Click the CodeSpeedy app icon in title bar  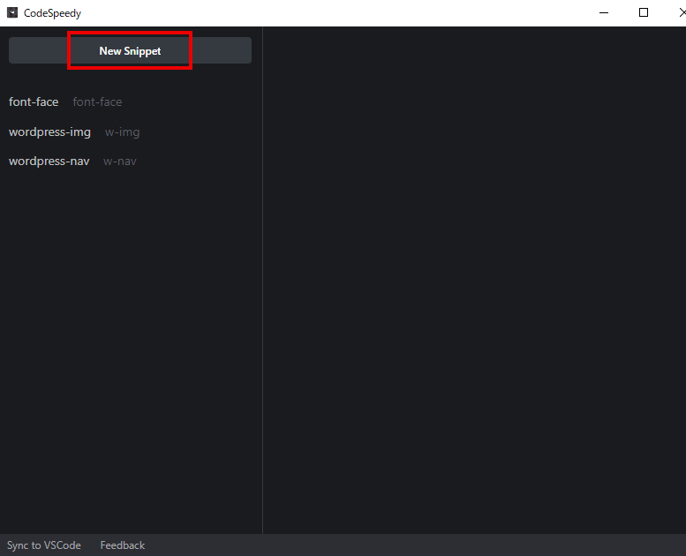[x=12, y=13]
